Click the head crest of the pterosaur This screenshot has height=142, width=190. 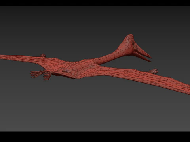[x=129, y=39]
